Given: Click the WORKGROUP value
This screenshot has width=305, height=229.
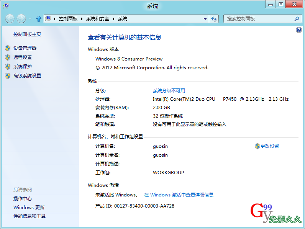Looking at the screenshot, I should (169, 173).
